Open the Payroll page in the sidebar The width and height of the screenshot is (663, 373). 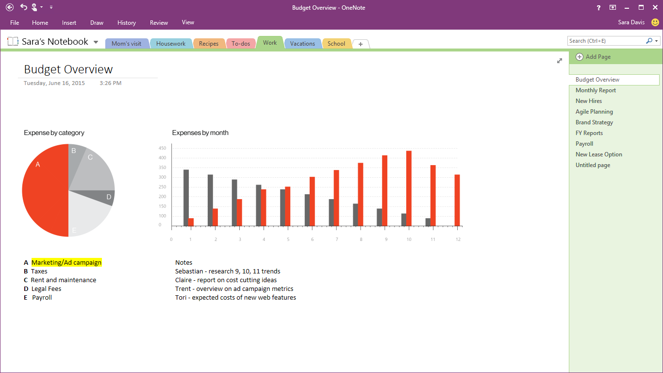pos(584,143)
